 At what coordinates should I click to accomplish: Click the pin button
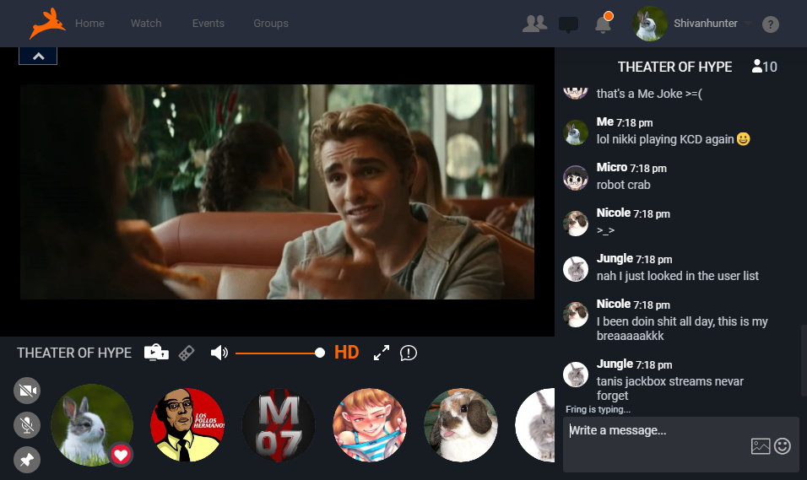27,460
